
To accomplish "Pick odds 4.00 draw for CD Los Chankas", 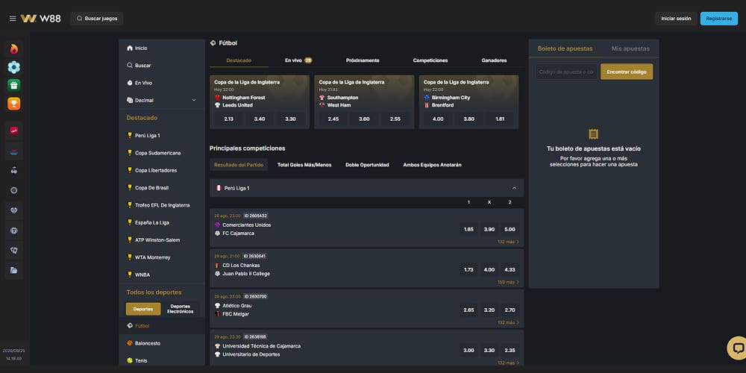I will pos(489,270).
